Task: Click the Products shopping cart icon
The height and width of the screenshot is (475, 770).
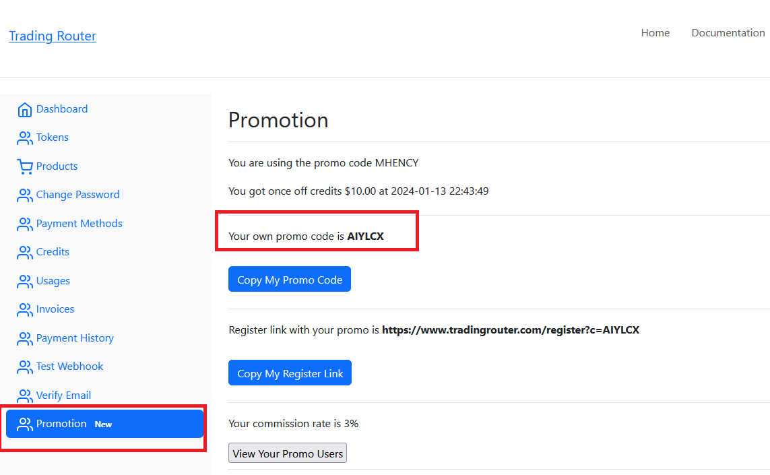Action: [x=25, y=166]
